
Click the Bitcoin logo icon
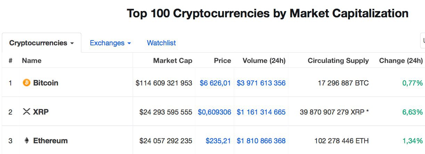(26, 83)
